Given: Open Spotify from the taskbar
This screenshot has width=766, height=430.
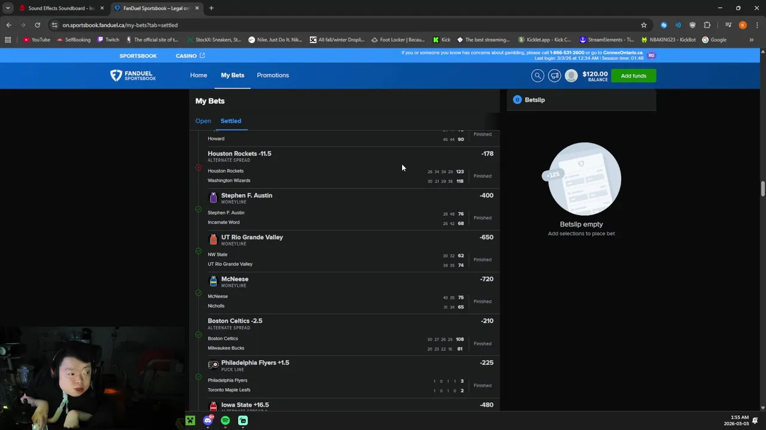Looking at the screenshot, I should coord(225,420).
